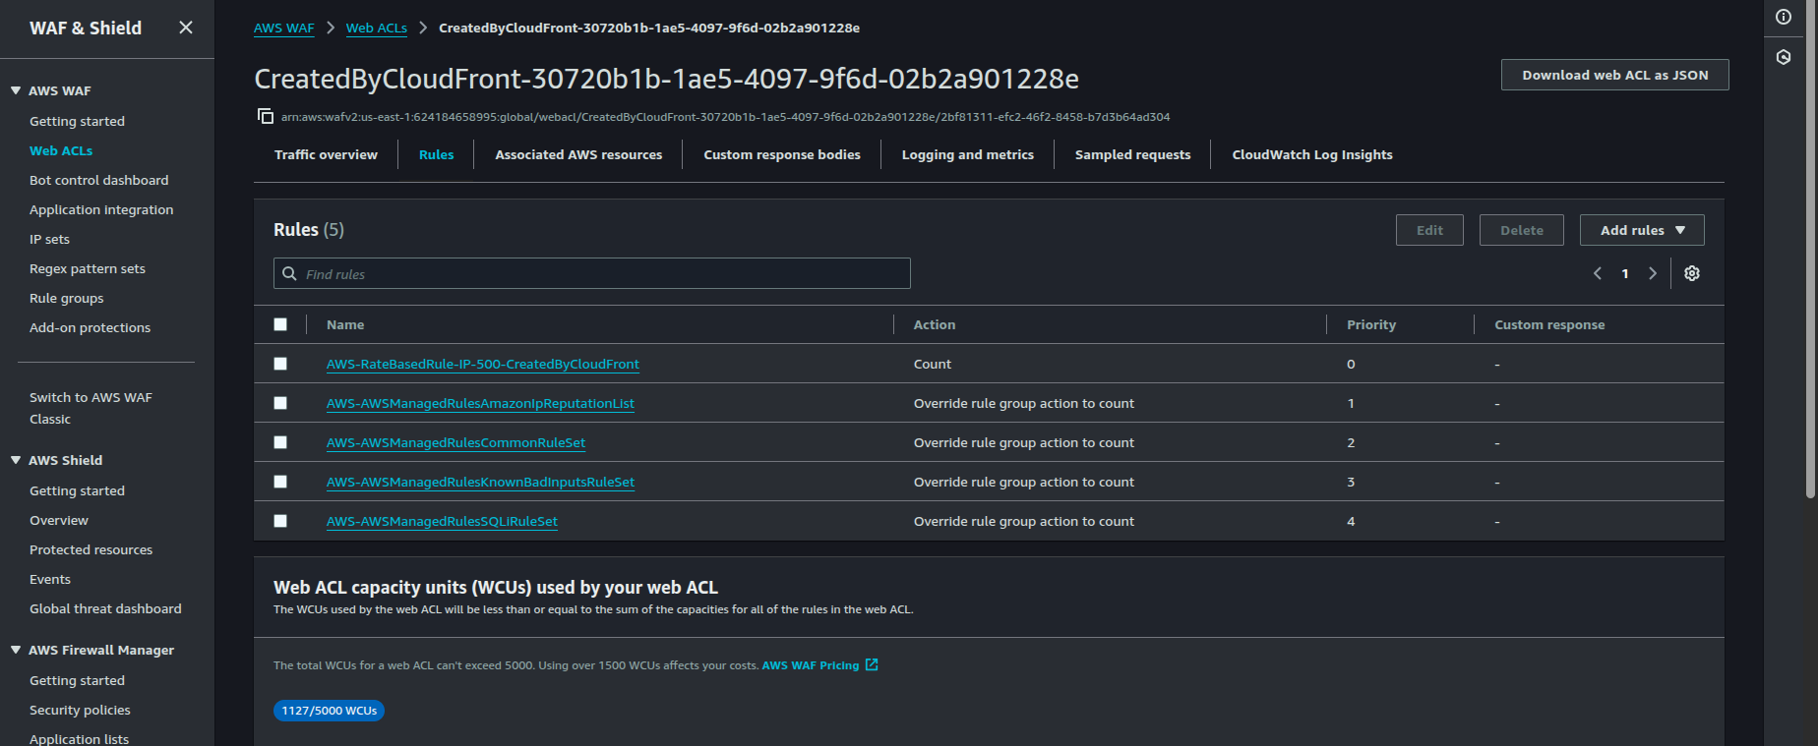The height and width of the screenshot is (746, 1818).
Task: Open Getting started under AWS WAF
Action: [77, 121]
